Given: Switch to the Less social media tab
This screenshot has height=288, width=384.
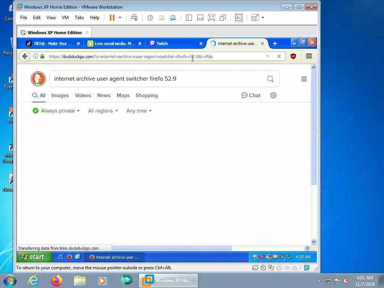Looking at the screenshot, I should (115, 43).
